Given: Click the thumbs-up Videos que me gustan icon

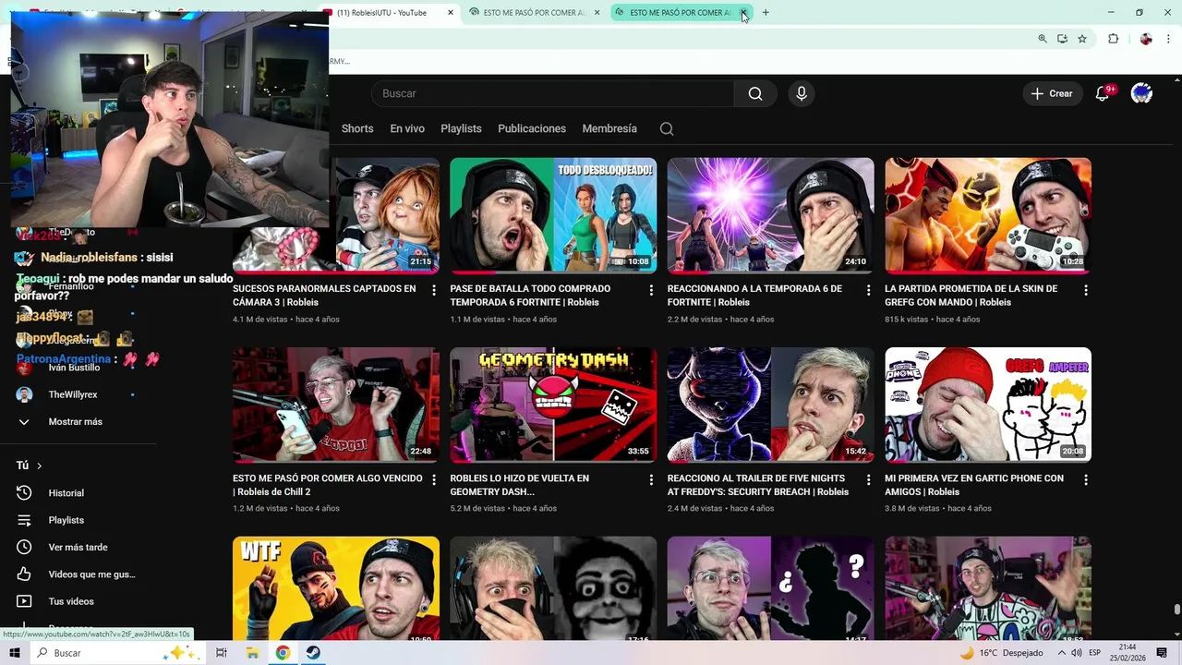Looking at the screenshot, I should point(24,574).
